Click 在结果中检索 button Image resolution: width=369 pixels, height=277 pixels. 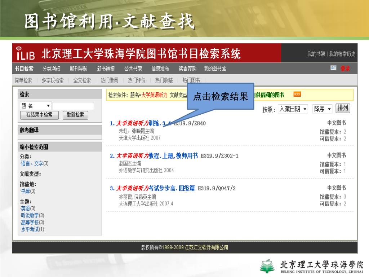click(39, 115)
